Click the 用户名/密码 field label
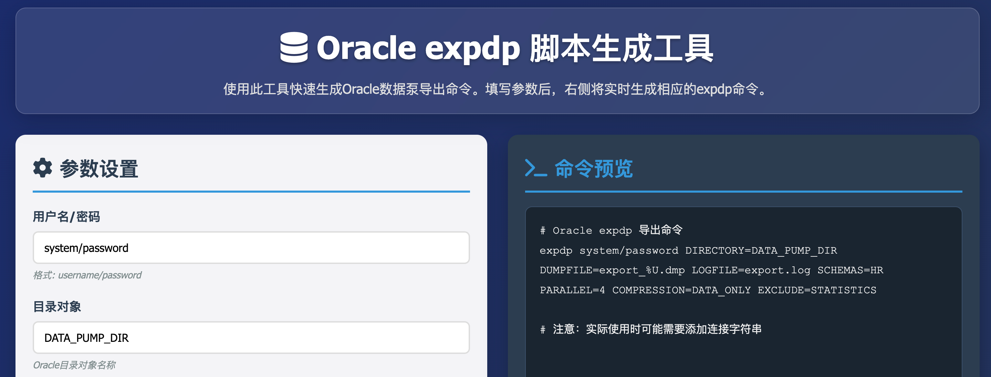The width and height of the screenshot is (991, 377). coord(66,216)
